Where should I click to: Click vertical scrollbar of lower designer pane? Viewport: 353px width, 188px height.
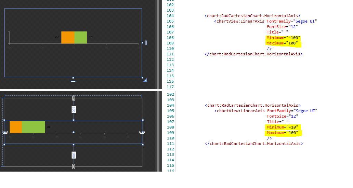pos(158,131)
